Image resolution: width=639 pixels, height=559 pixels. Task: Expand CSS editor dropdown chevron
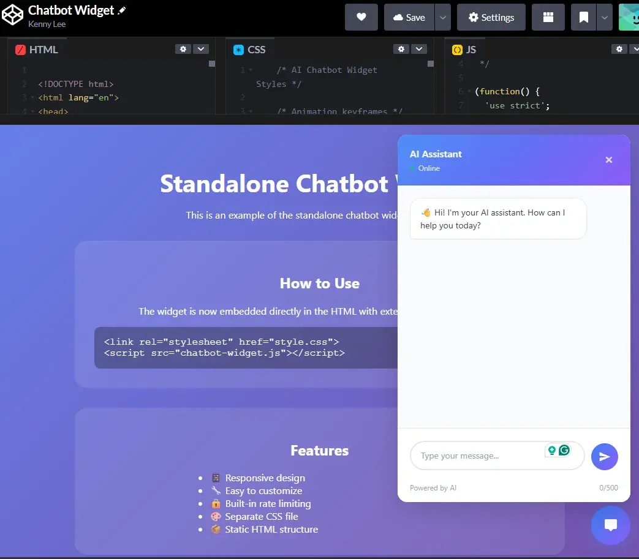tap(419, 49)
